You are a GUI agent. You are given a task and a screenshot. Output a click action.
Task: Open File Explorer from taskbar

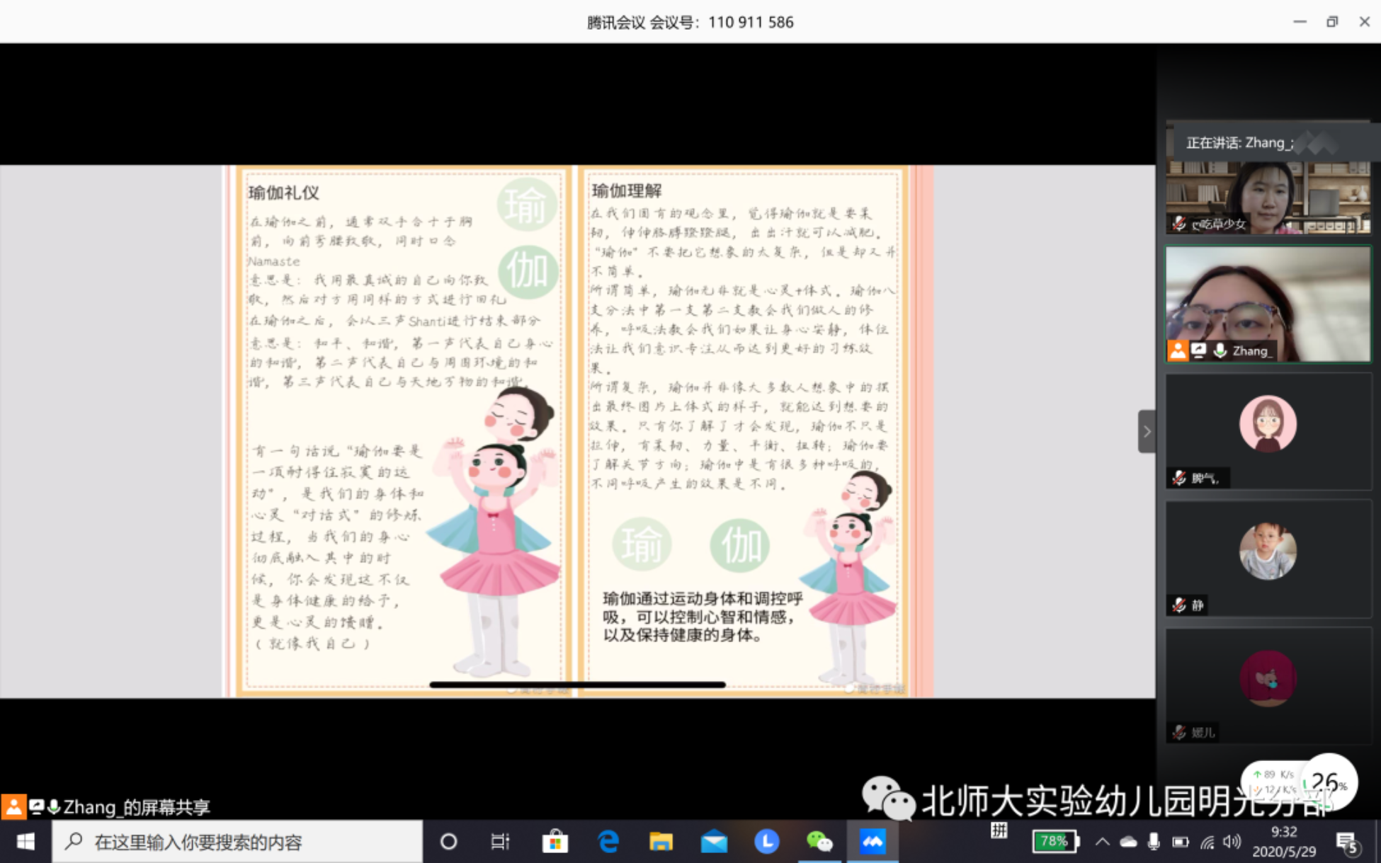(661, 841)
